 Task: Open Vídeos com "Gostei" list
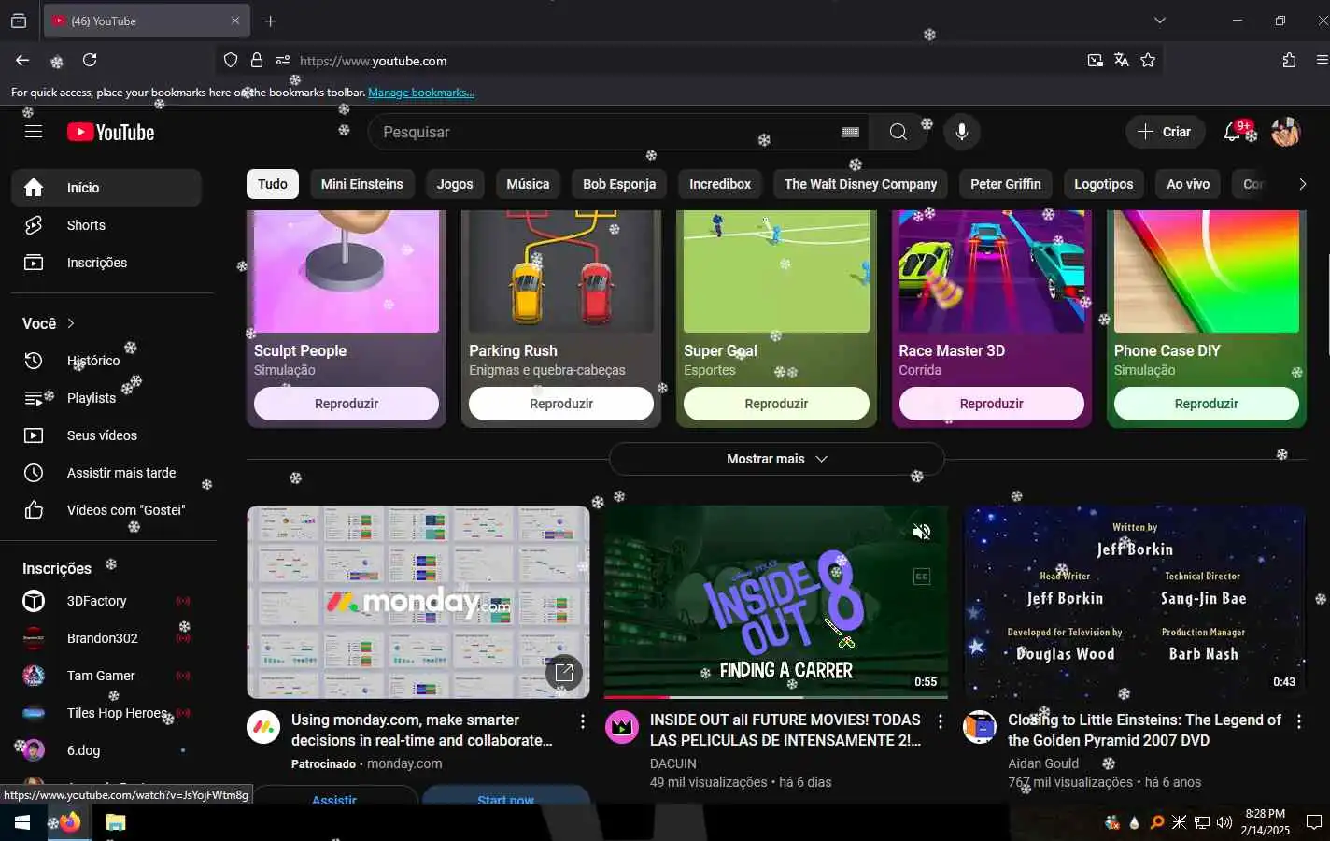(106, 510)
